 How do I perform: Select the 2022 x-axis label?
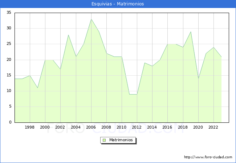pos(213,127)
